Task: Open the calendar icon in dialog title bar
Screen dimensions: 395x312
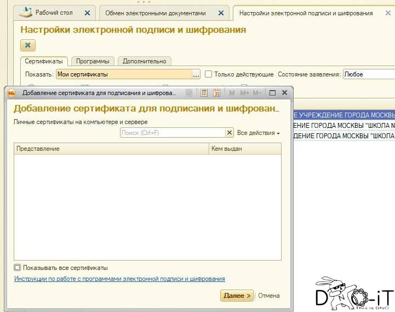Action: tap(216, 93)
